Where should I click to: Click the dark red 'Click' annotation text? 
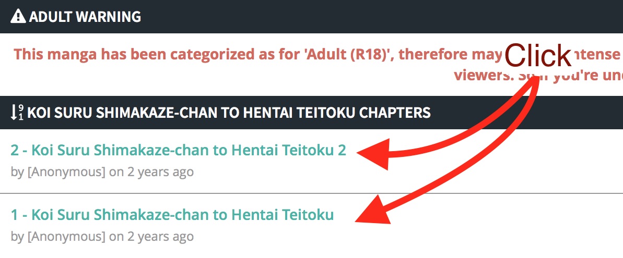(x=538, y=55)
